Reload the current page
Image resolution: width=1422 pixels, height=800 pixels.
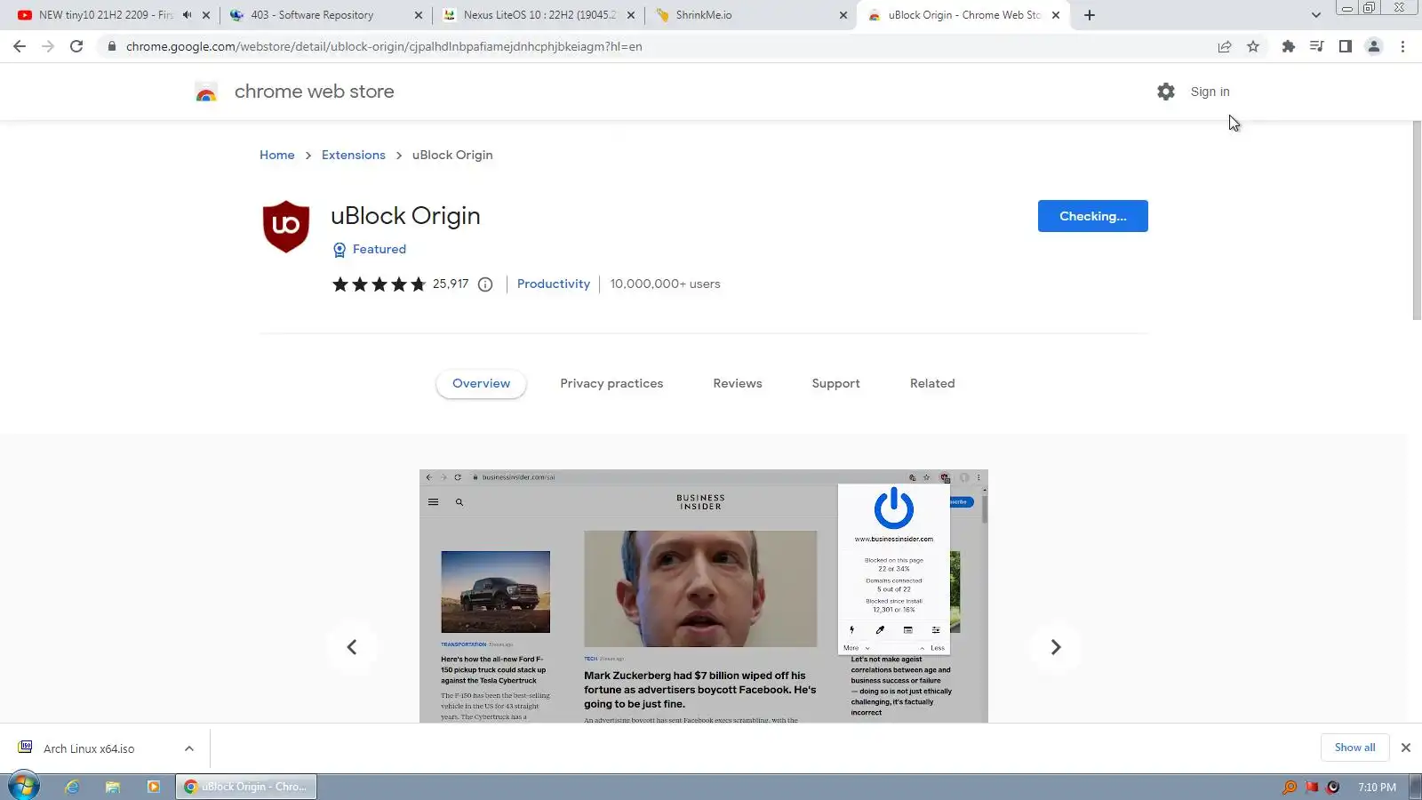[76, 46]
